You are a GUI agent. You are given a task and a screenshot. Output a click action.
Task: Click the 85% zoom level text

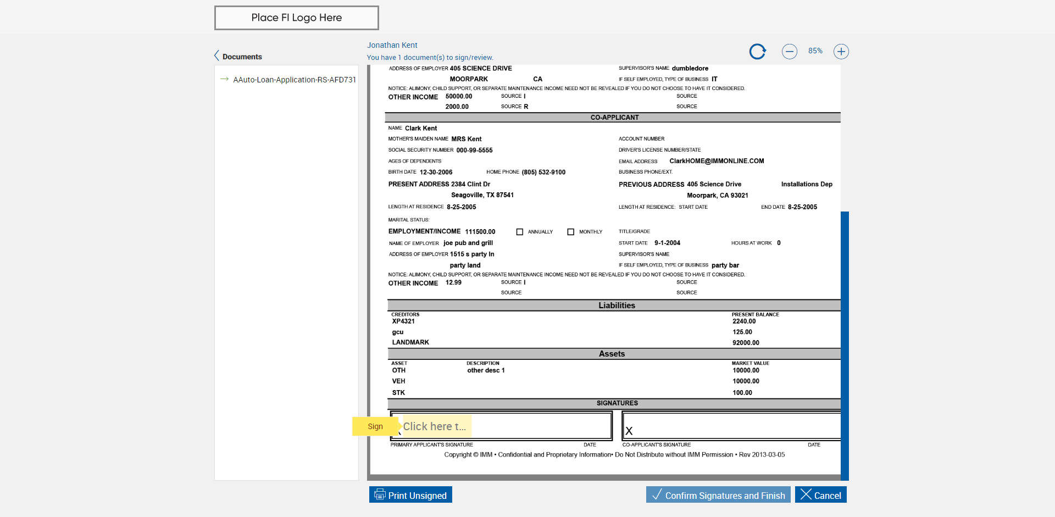click(815, 51)
